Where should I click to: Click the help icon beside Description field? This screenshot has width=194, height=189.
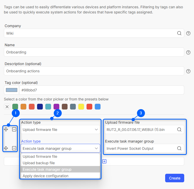[x=188, y=71]
